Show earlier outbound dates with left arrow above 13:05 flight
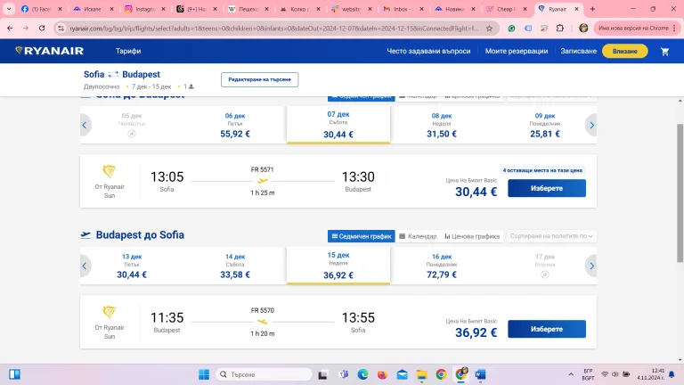This screenshot has width=684, height=385. pos(85,126)
